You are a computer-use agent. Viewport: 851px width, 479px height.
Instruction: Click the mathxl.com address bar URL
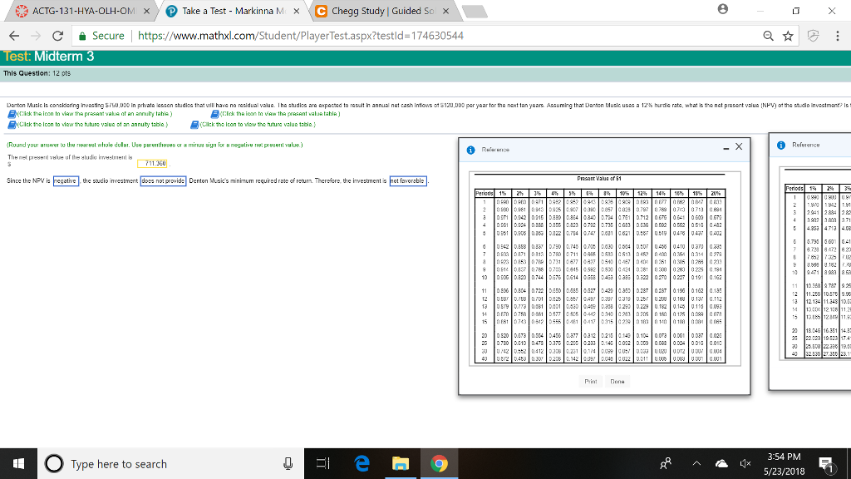tap(301, 36)
